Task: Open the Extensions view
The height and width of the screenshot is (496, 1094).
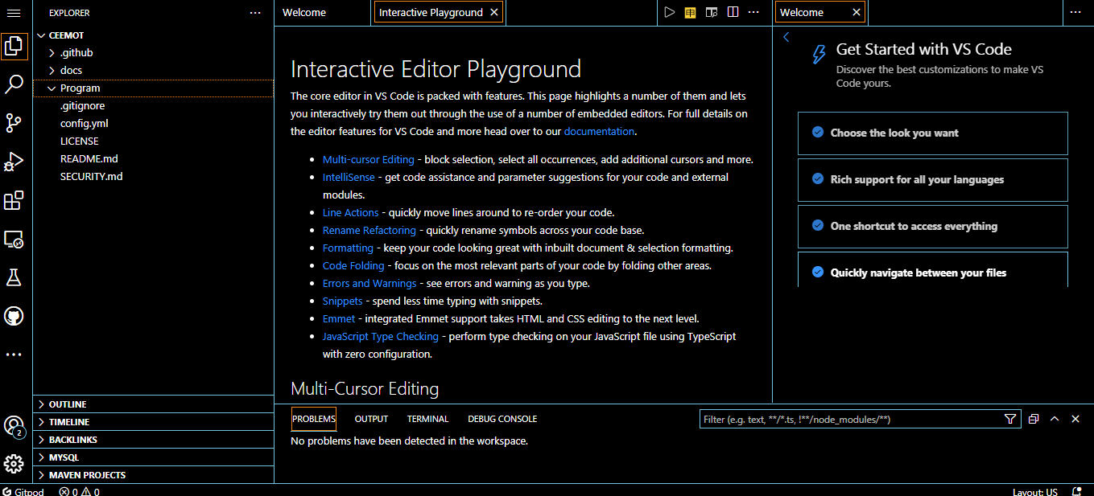Action: [14, 200]
